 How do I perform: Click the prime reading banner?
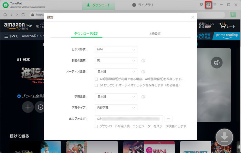(x=227, y=36)
